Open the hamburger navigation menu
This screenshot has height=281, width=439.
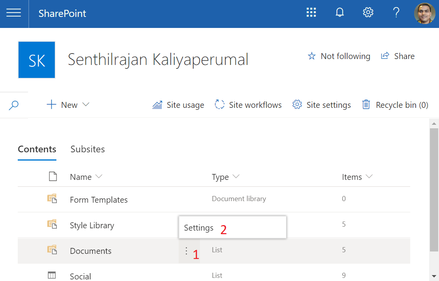point(14,13)
